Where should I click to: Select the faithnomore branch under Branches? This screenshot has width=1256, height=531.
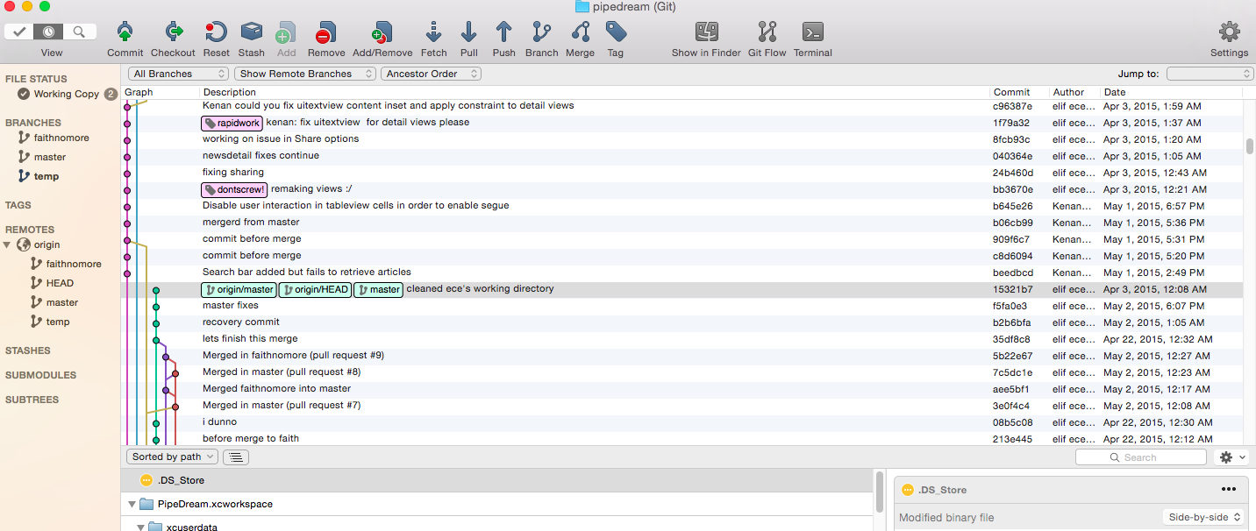[x=61, y=138]
